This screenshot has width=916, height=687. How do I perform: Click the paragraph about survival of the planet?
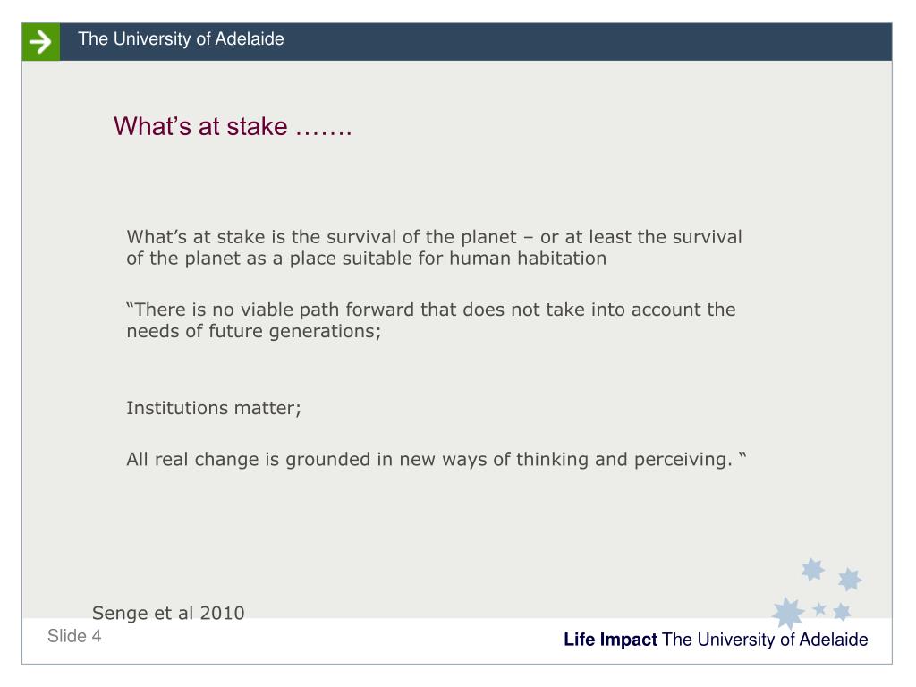[434, 248]
